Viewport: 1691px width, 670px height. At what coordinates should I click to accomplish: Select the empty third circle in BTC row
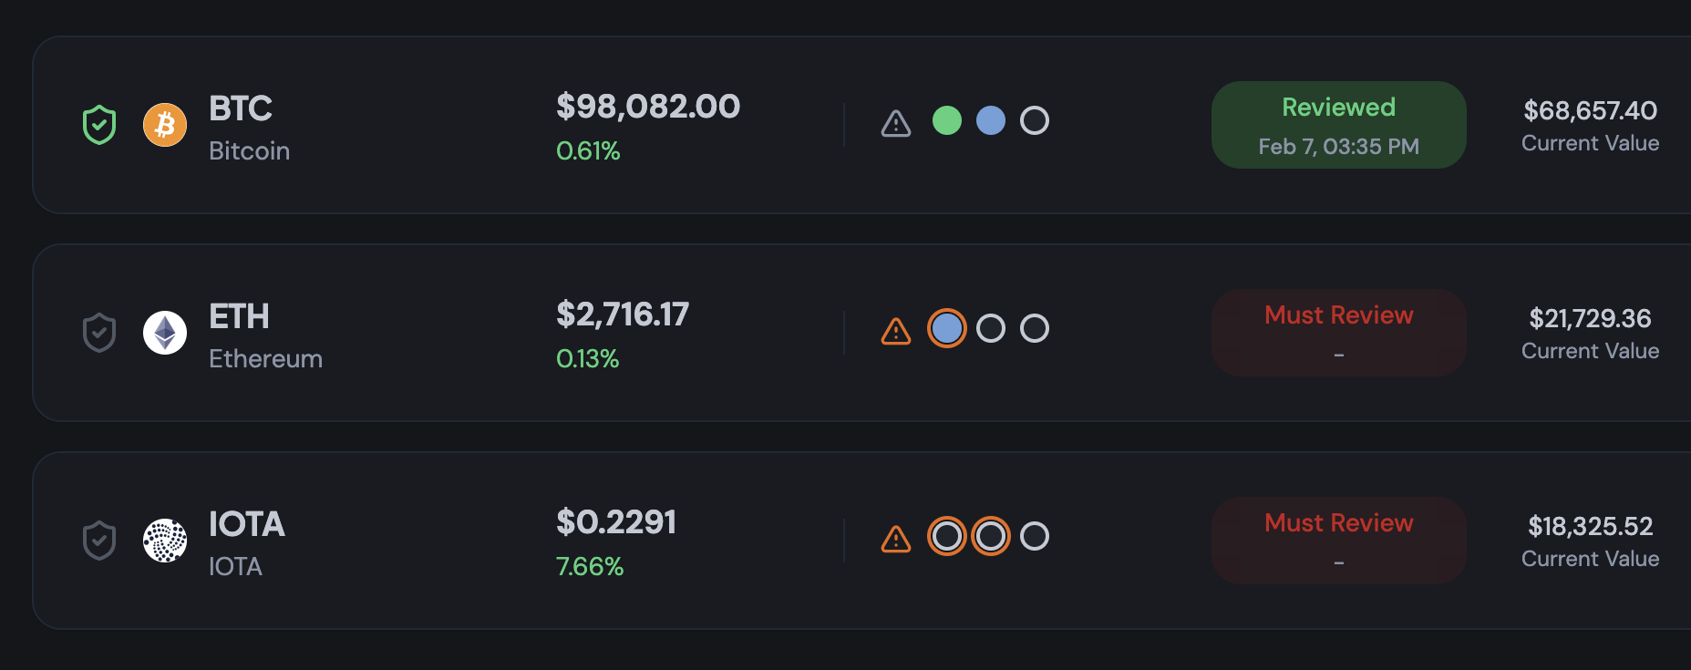[x=1035, y=120]
